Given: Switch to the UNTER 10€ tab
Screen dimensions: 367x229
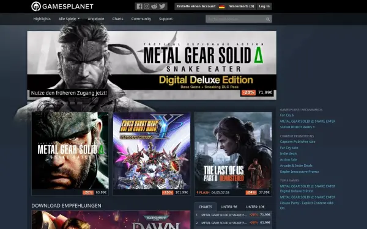Looking at the screenshot, I should 255,207.
